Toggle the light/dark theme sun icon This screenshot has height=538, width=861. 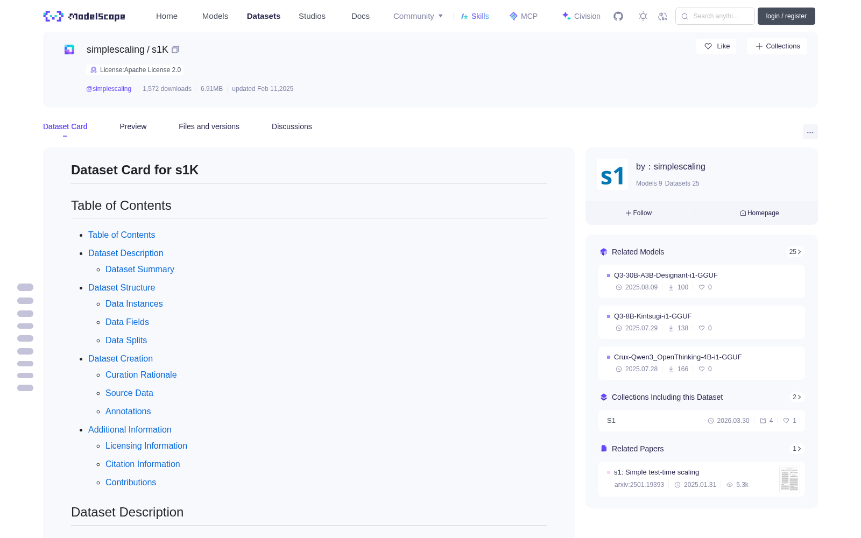pos(643,16)
